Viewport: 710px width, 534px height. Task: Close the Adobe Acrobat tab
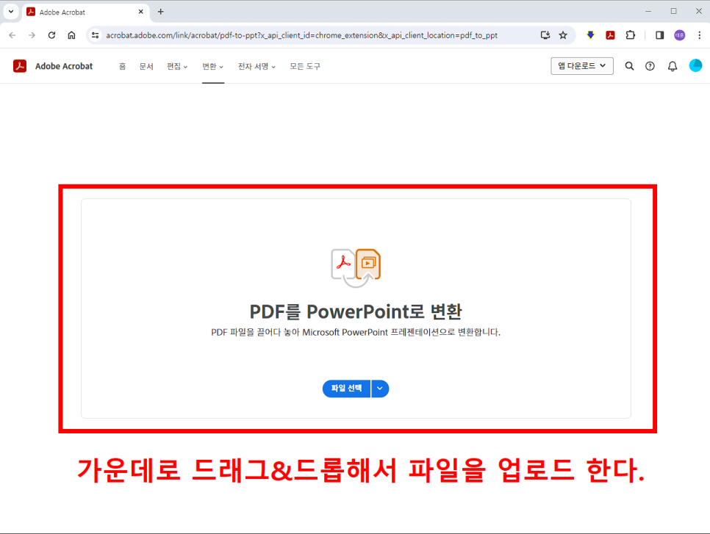[141, 12]
